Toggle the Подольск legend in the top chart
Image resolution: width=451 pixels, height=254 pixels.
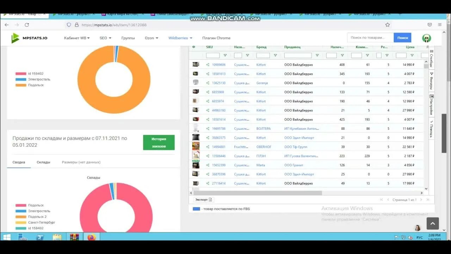click(x=30, y=85)
